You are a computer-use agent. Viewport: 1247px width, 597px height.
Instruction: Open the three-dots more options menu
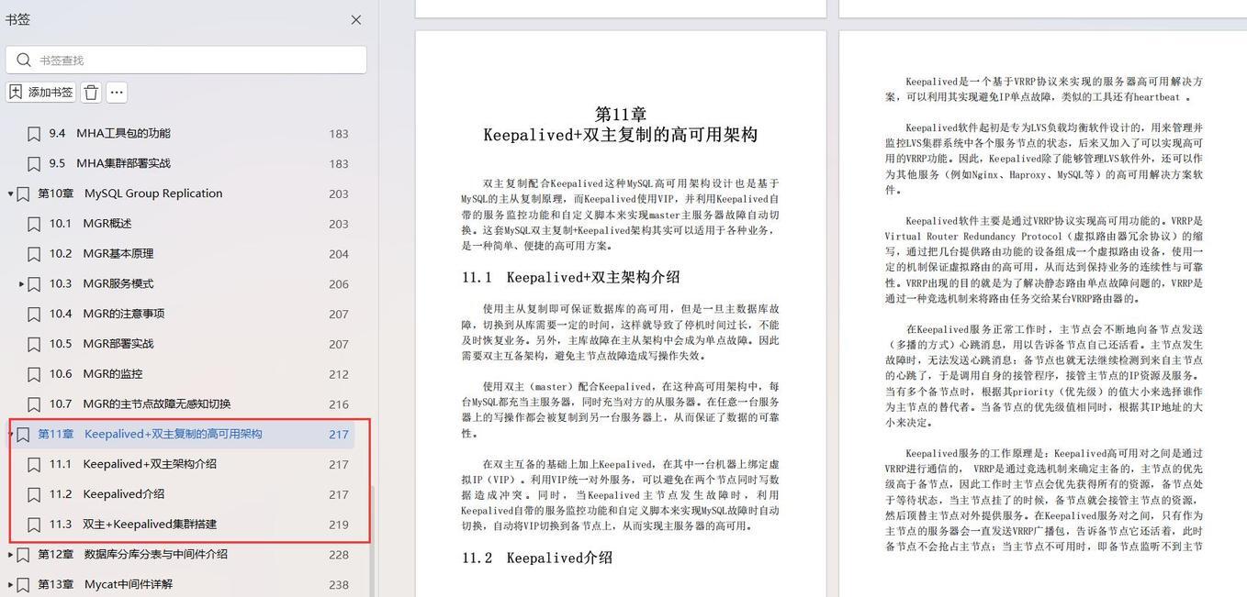click(x=117, y=92)
